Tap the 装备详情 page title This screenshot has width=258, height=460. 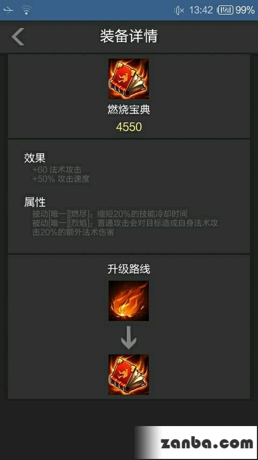[129, 36]
